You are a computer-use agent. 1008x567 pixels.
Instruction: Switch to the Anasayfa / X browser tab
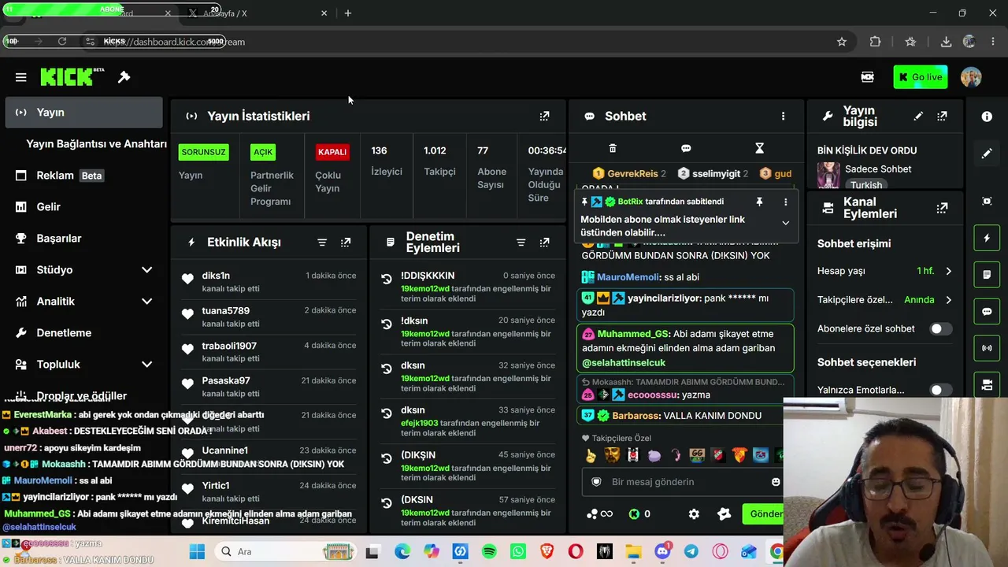(257, 13)
